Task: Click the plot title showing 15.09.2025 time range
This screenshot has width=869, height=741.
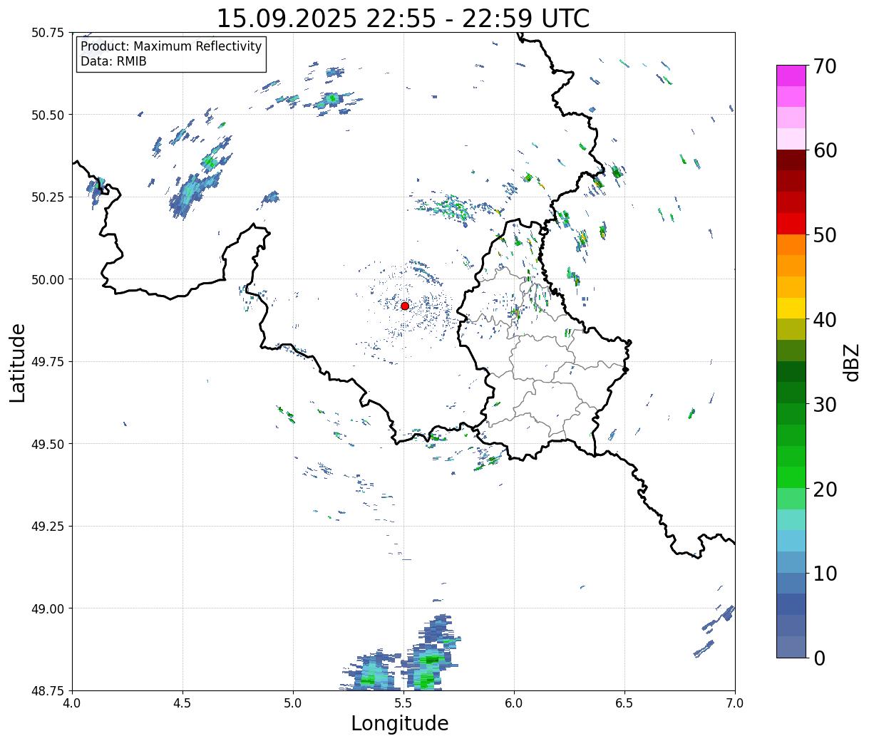Action: (x=403, y=18)
